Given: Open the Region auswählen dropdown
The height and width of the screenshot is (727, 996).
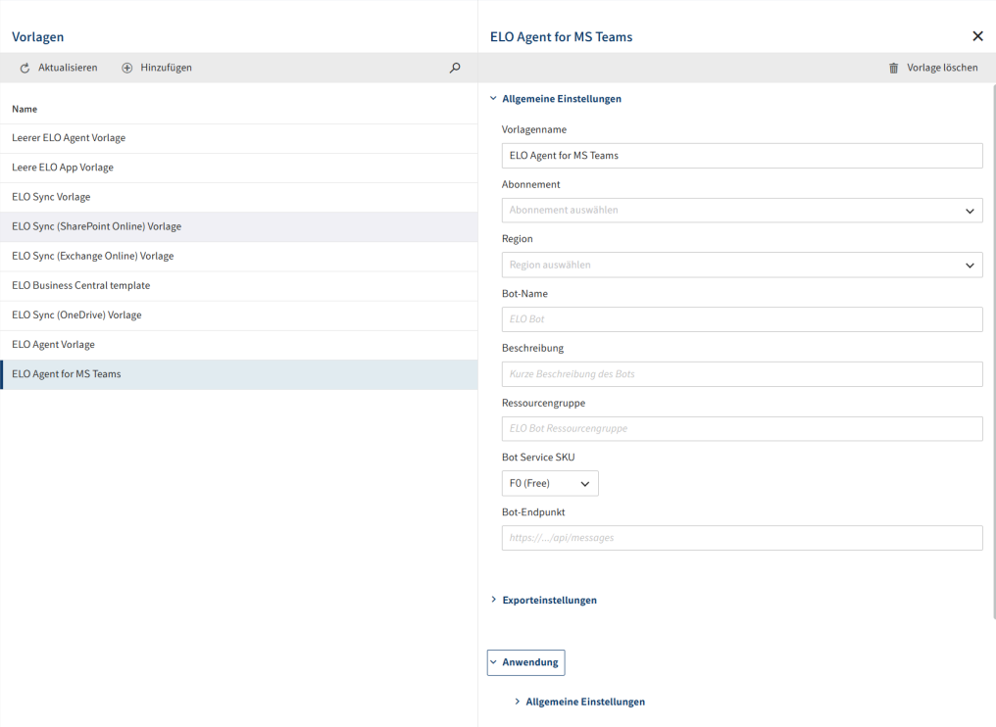Looking at the screenshot, I should 742,265.
